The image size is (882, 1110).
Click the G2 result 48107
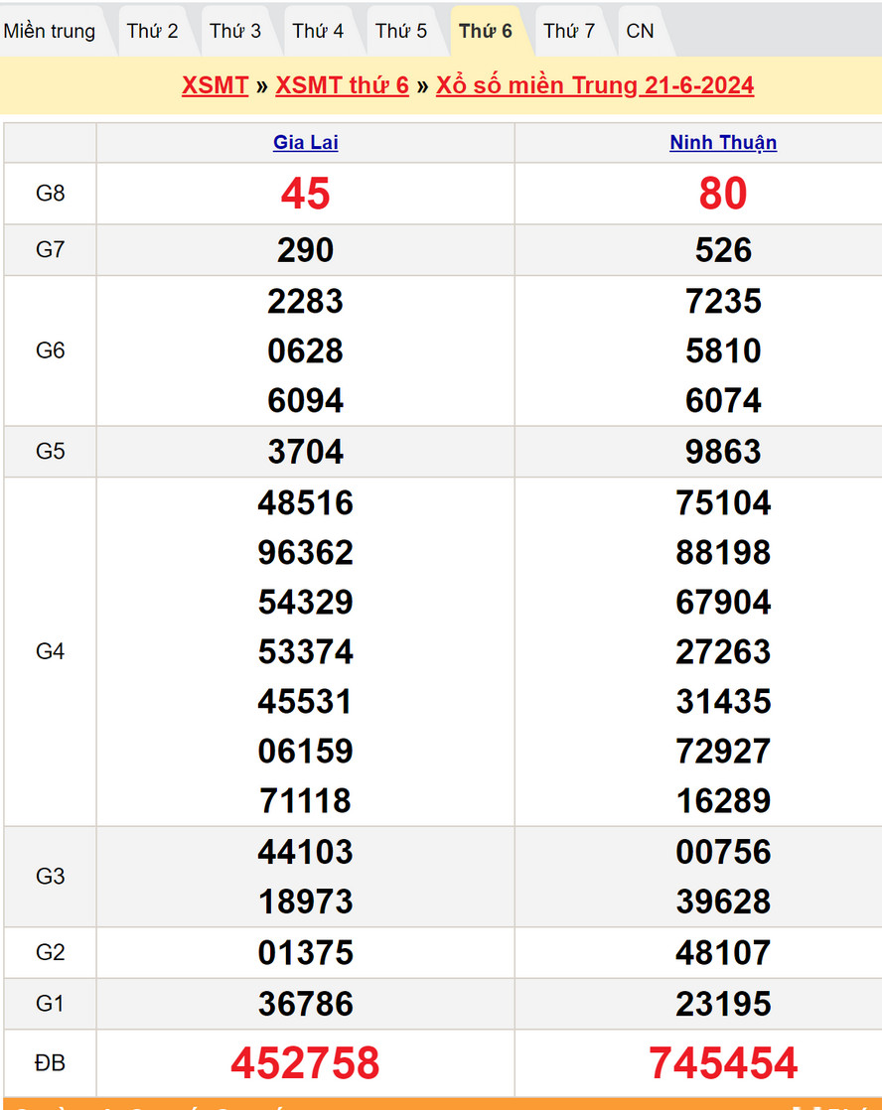pyautogui.click(x=723, y=953)
